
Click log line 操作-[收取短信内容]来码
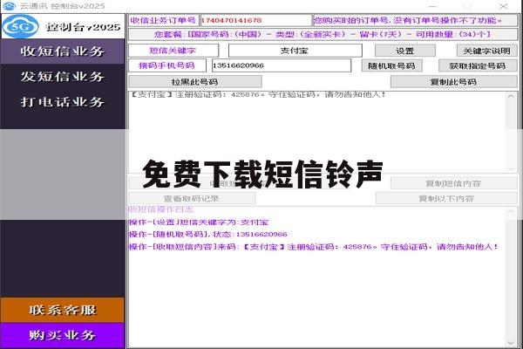click(x=314, y=247)
